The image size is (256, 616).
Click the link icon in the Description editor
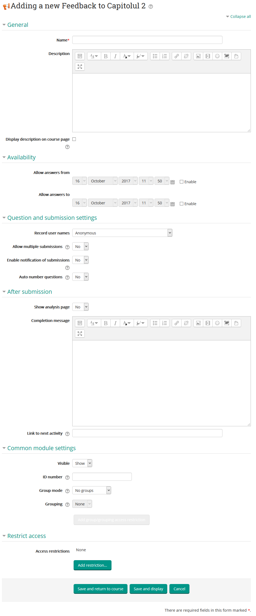pyautogui.click(x=176, y=56)
